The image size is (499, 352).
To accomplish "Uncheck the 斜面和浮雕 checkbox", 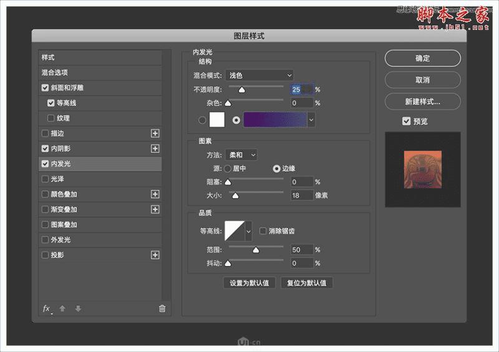I will 45,88.
